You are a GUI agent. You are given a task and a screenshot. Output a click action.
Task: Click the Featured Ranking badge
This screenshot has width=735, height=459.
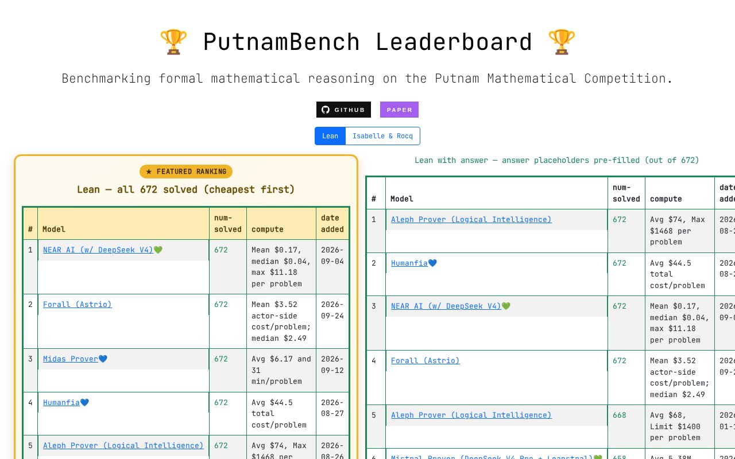click(x=186, y=172)
